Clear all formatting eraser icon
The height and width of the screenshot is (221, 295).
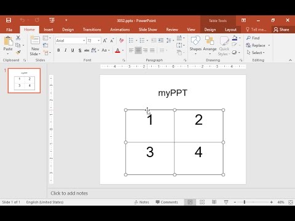(122, 41)
